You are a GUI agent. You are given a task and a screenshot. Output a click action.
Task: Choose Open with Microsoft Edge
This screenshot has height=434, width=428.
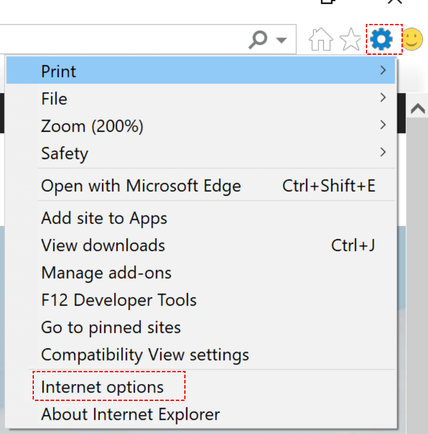pos(141,186)
